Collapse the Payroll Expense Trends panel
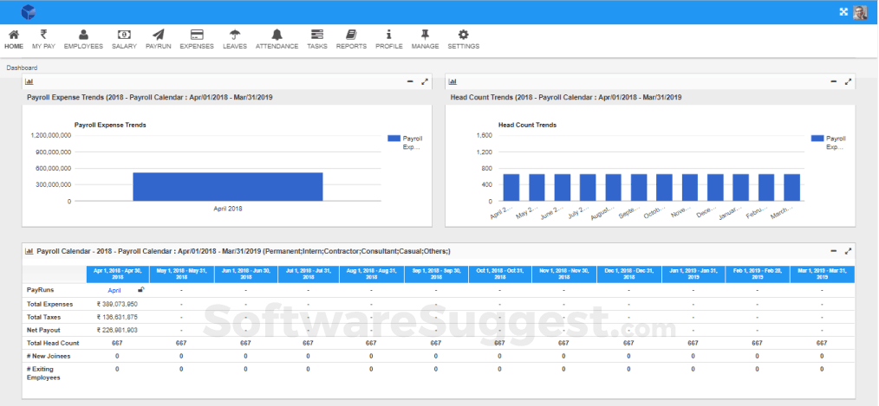 (x=410, y=81)
